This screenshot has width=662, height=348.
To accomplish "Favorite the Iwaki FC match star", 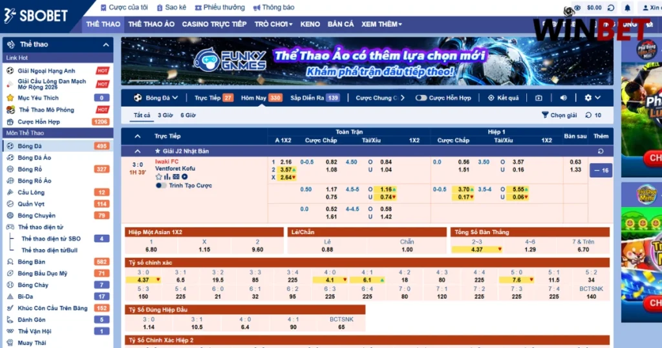I will (x=159, y=177).
